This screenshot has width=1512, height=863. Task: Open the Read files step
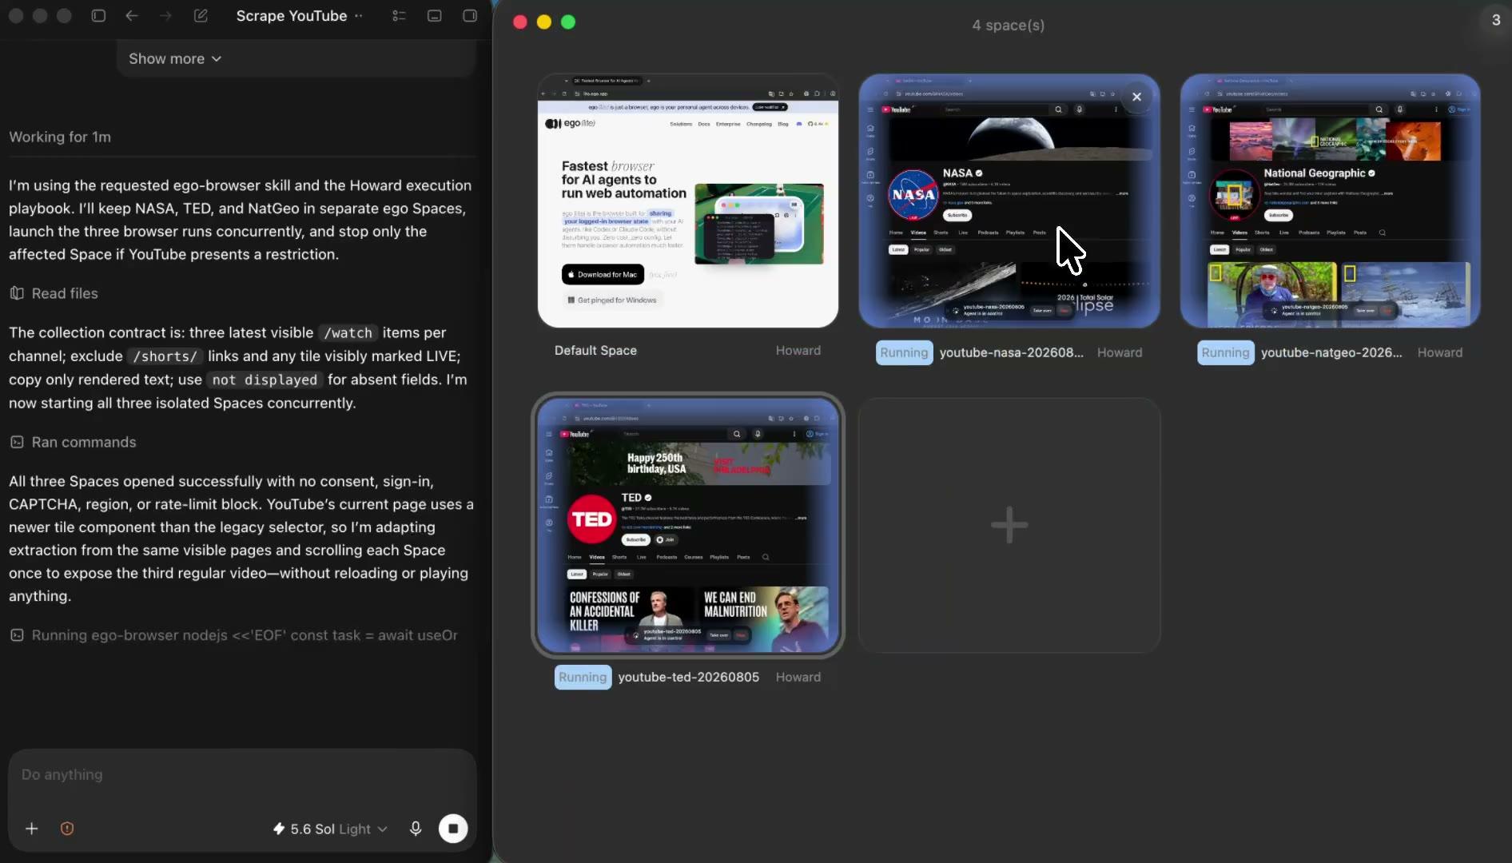[x=54, y=293]
